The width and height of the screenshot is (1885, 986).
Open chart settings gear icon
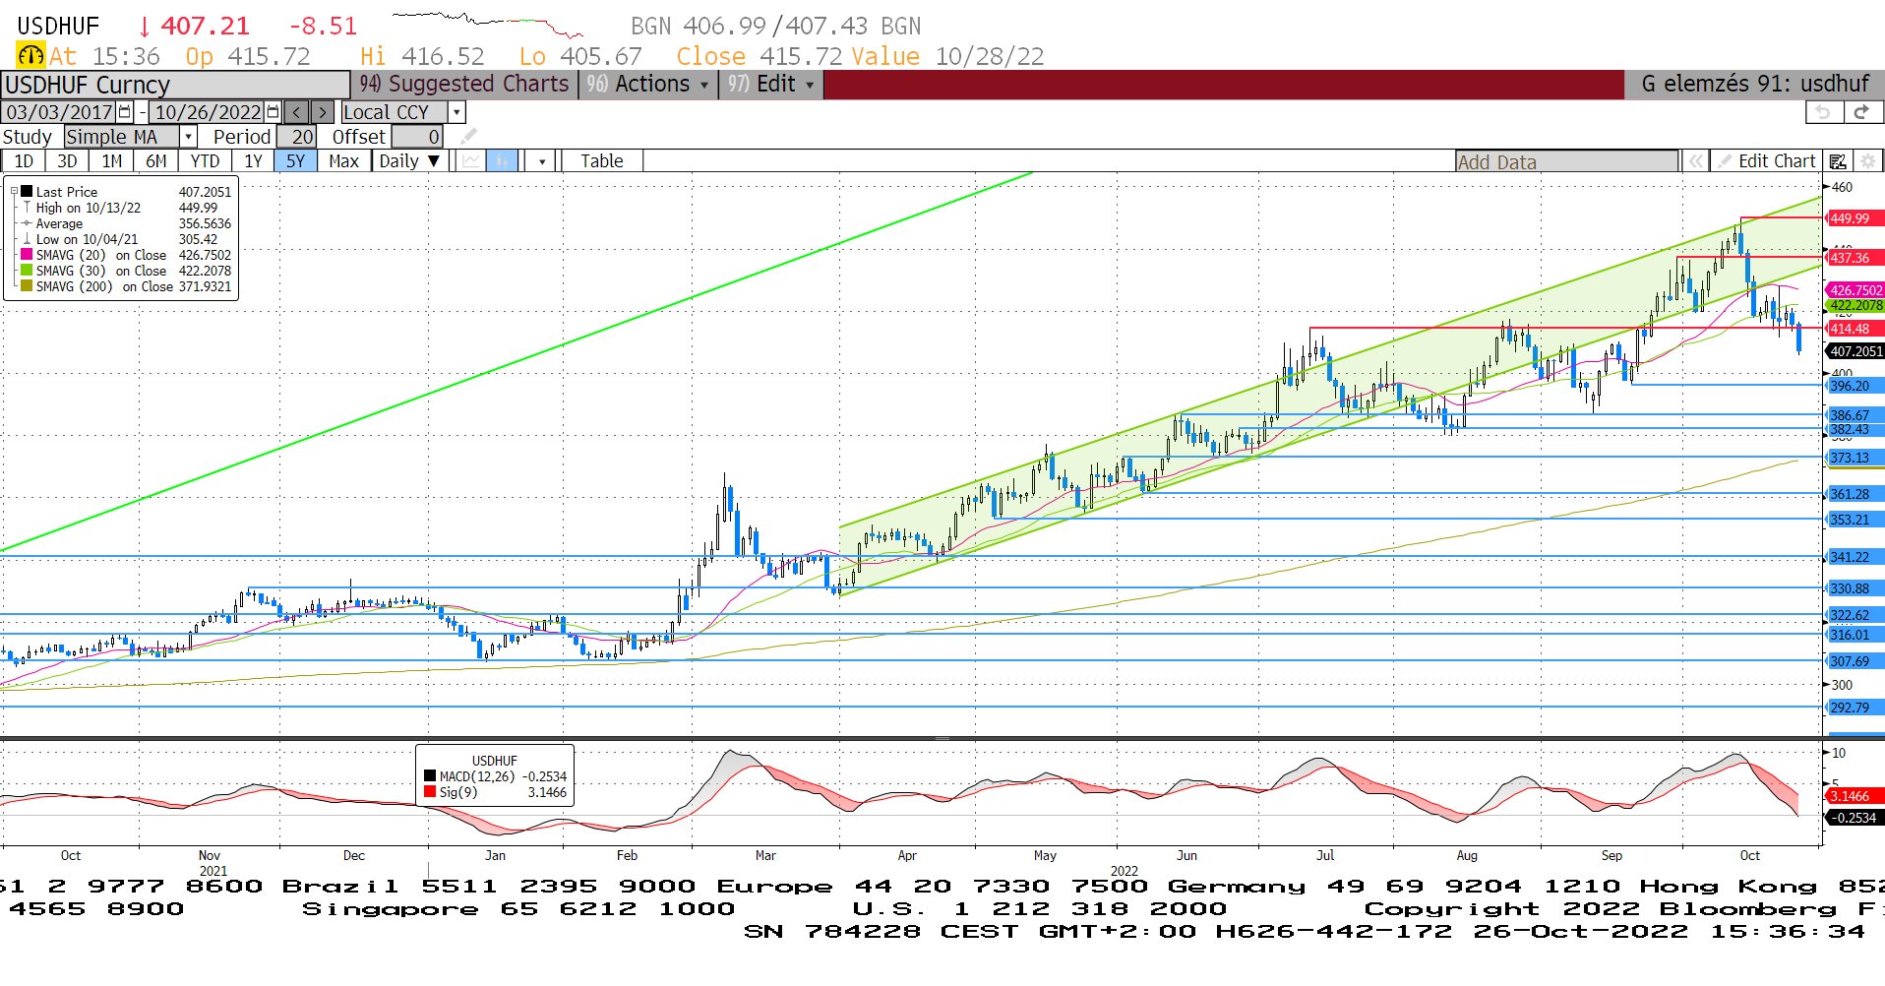1867,161
